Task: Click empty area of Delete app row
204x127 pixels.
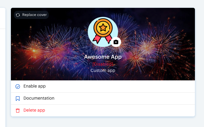Action: coord(117,110)
